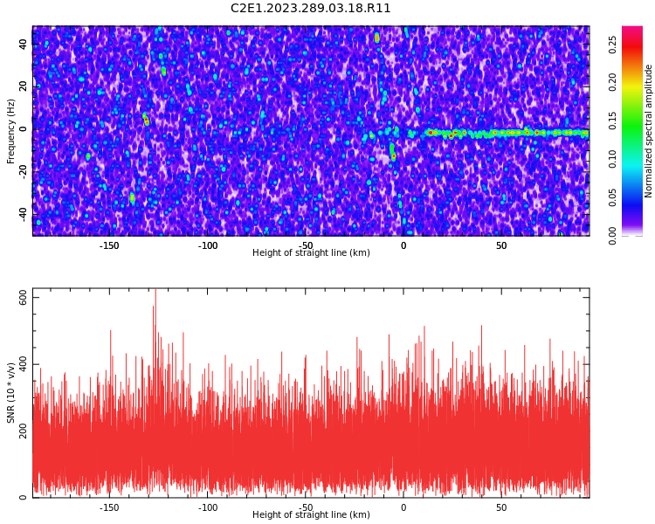Click the -100 tick below the spectrogram
Image resolution: width=655 pixels, height=524 pixels.
pos(208,245)
